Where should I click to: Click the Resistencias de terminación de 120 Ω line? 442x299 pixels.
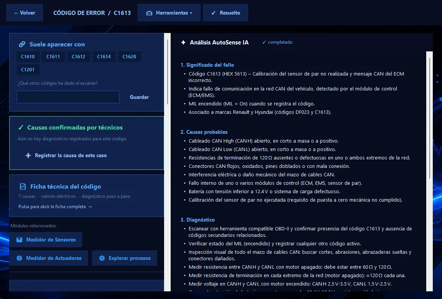pos(299,158)
